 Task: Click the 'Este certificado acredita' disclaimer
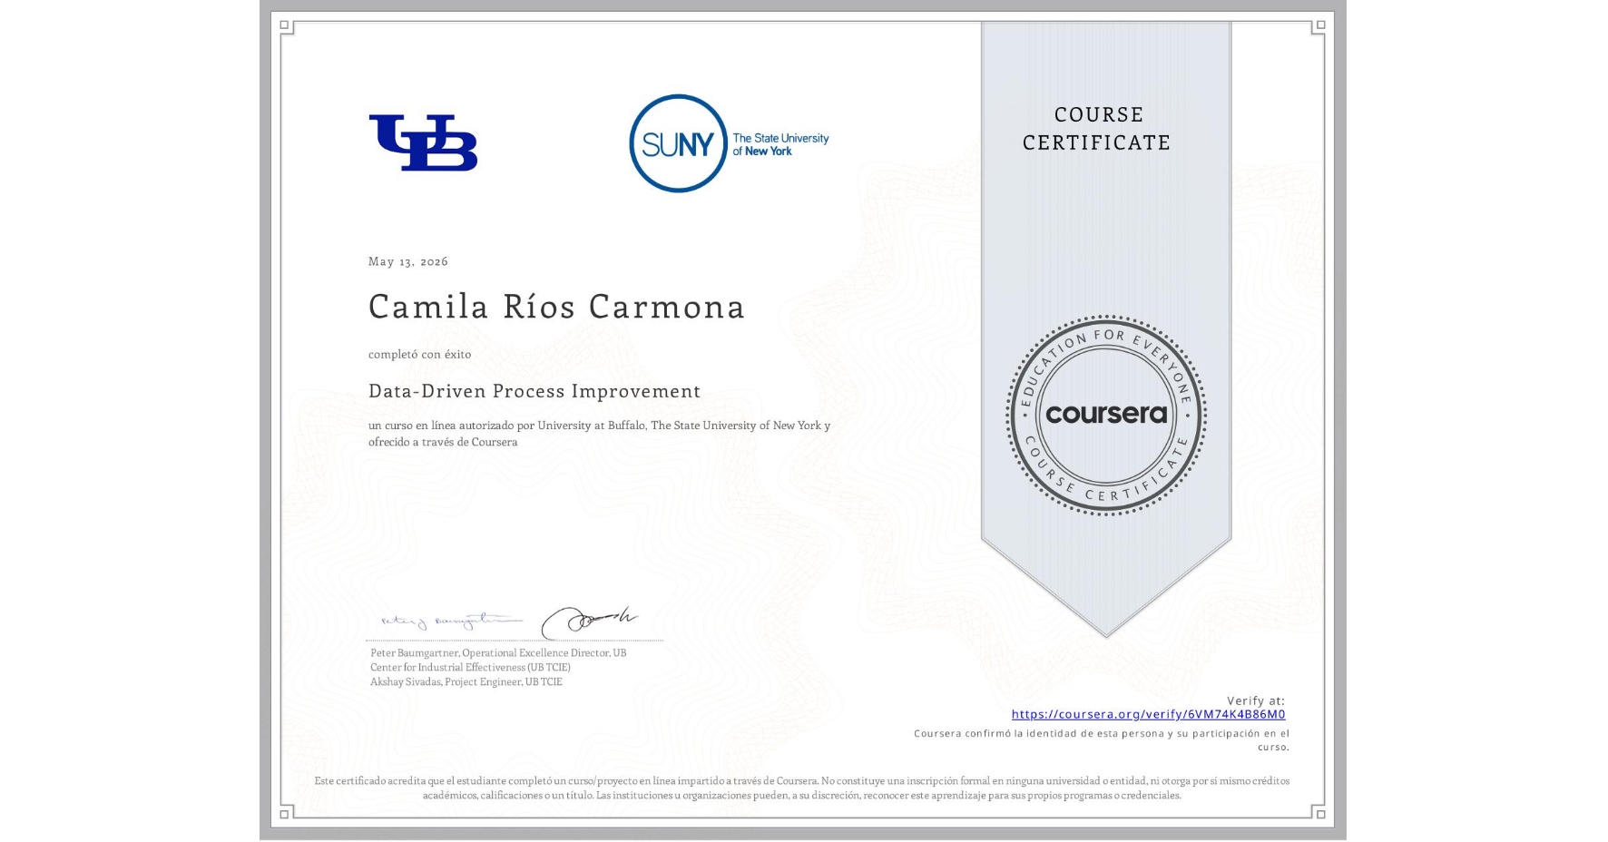[x=802, y=788]
